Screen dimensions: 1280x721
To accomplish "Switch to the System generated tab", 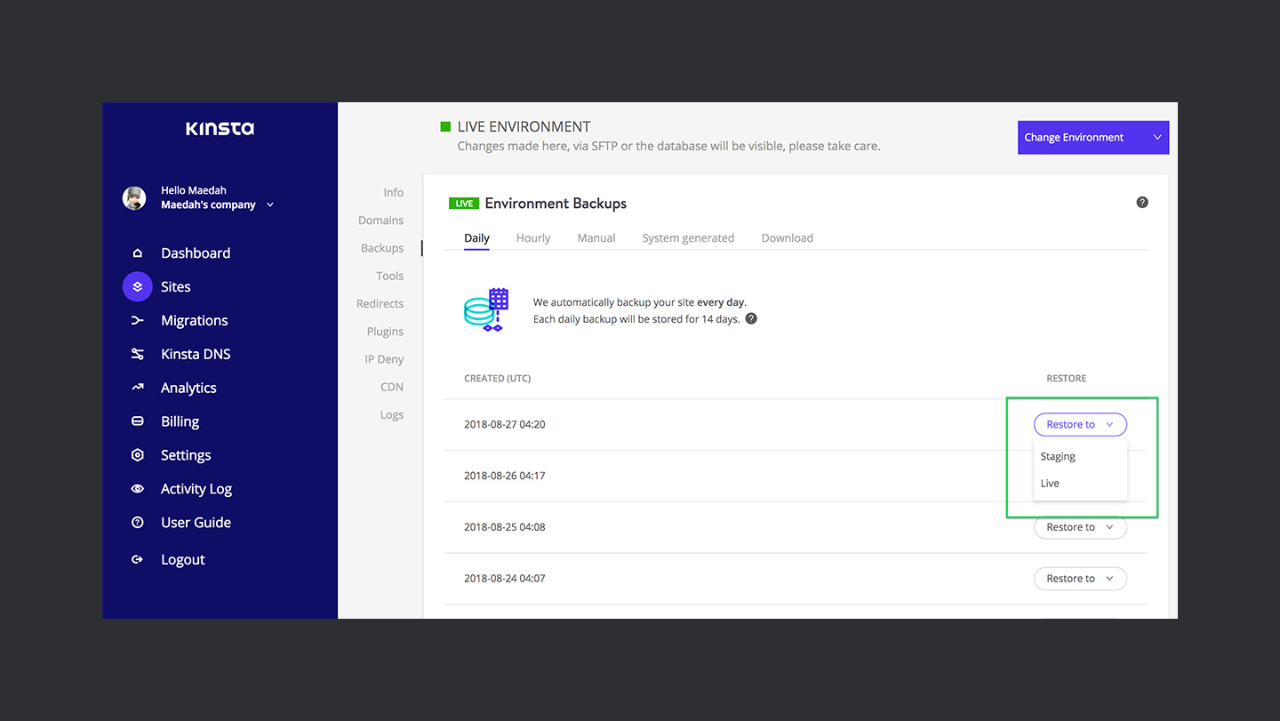I will [x=688, y=238].
